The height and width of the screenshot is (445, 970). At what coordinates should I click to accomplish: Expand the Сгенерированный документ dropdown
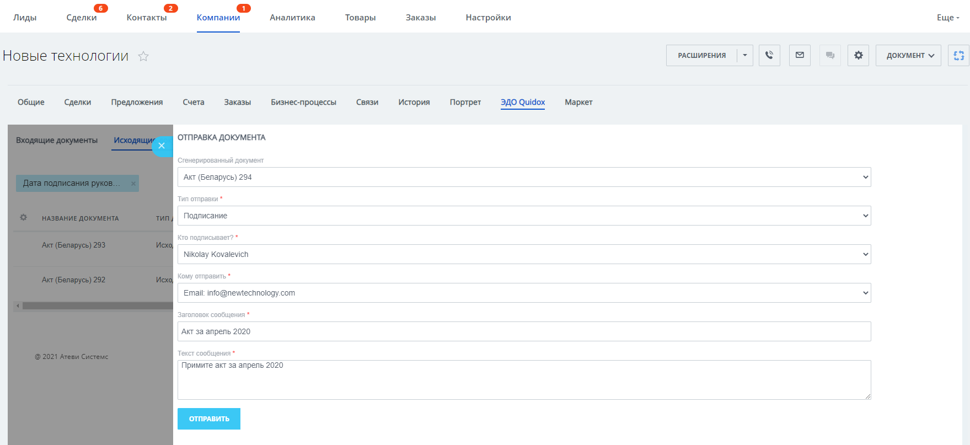[524, 177]
